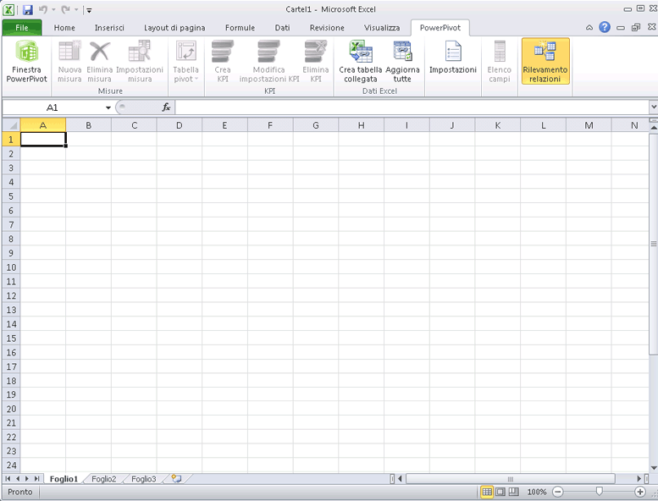The height and width of the screenshot is (501, 658).
Task: Open the File tab
Action: [22, 28]
